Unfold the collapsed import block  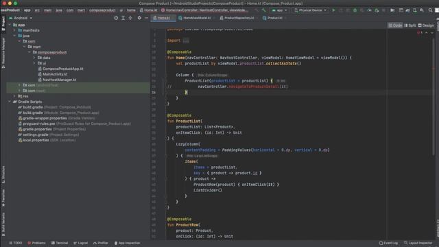pyautogui.click(x=186, y=40)
